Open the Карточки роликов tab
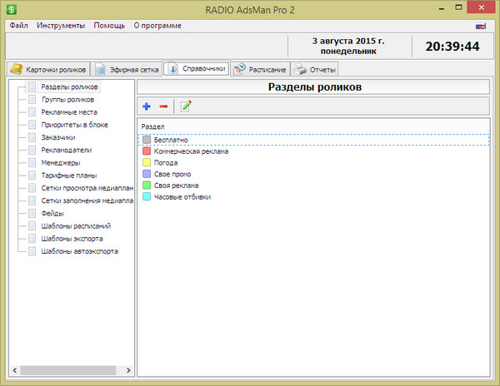 click(x=45, y=70)
